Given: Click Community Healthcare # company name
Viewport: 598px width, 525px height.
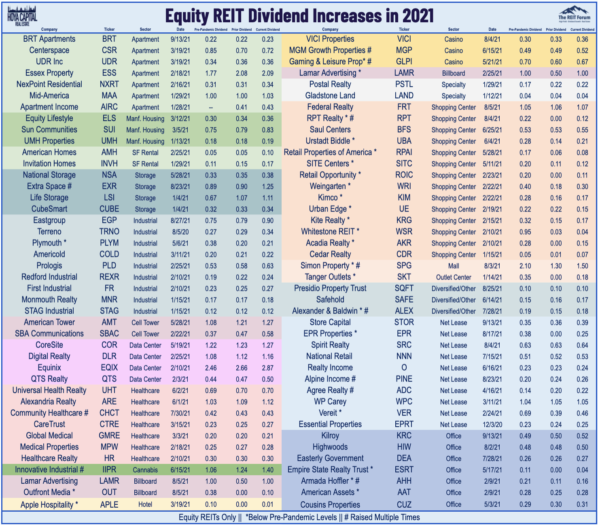Looking at the screenshot, I should tap(49, 413).
